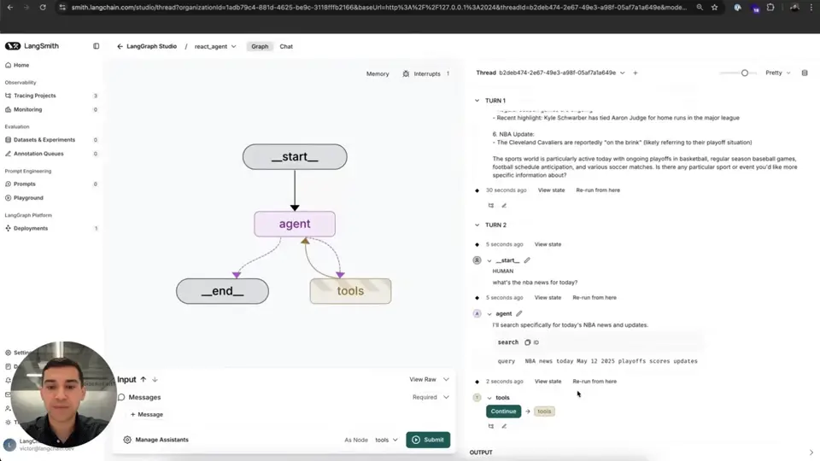Viewport: 820px width, 461px height.
Task: Click the Home icon in sidebar
Action: click(x=8, y=66)
